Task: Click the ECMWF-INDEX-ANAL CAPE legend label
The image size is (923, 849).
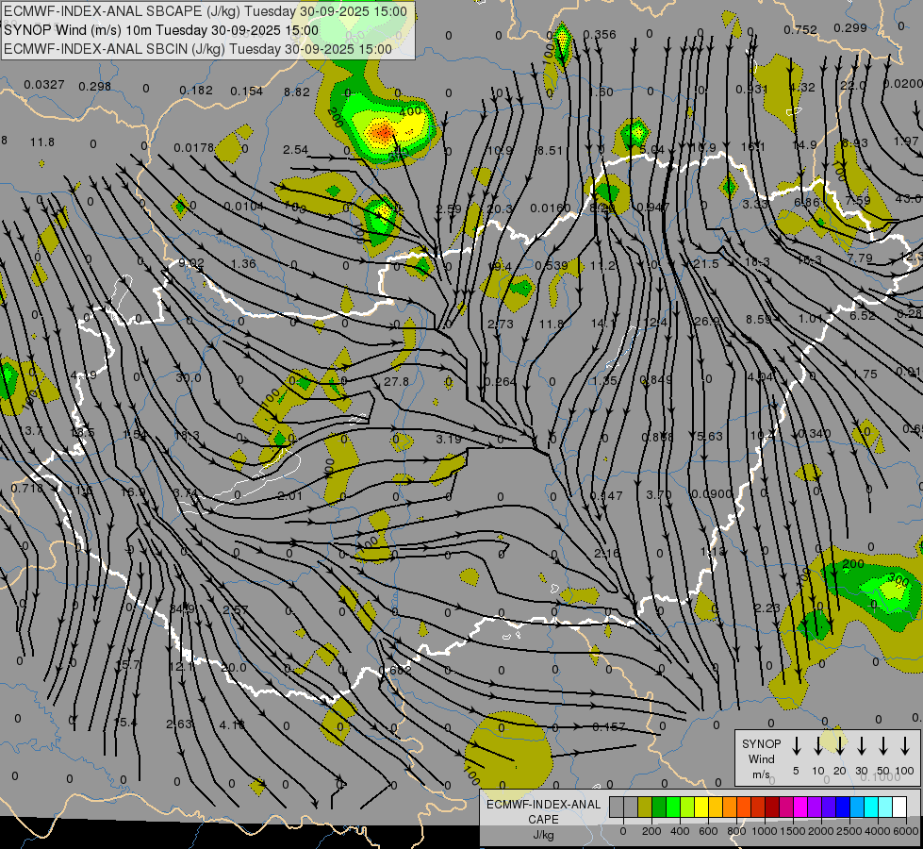Action: 543,819
